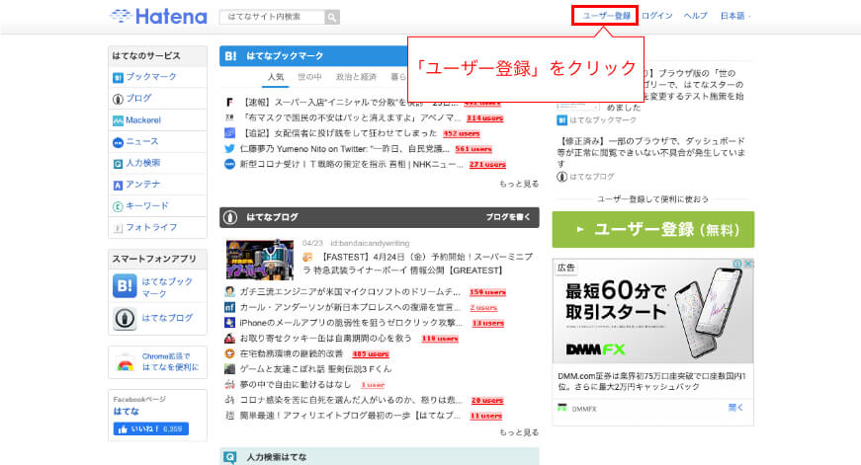The image size is (861, 465).
Task: Open the NHK 新型コロナ受け article
Action: coord(352,164)
